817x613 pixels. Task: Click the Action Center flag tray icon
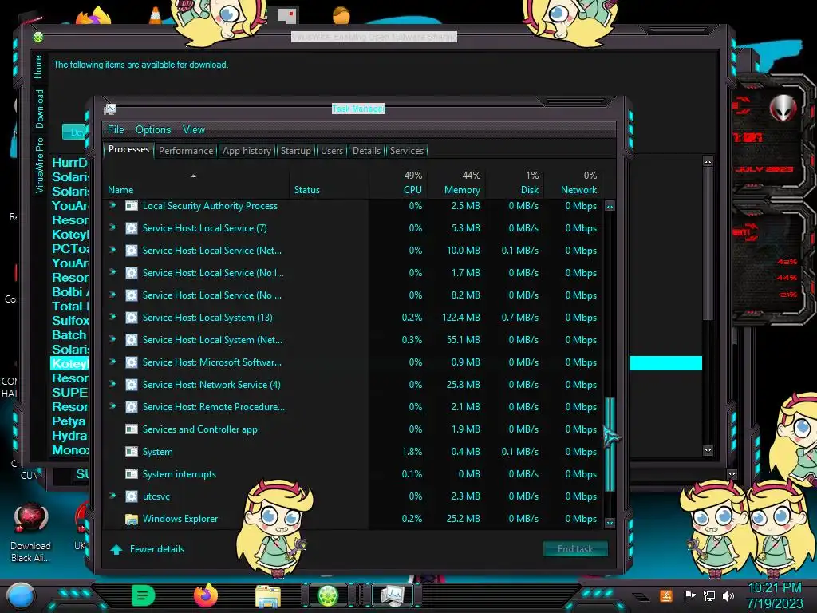(x=690, y=595)
